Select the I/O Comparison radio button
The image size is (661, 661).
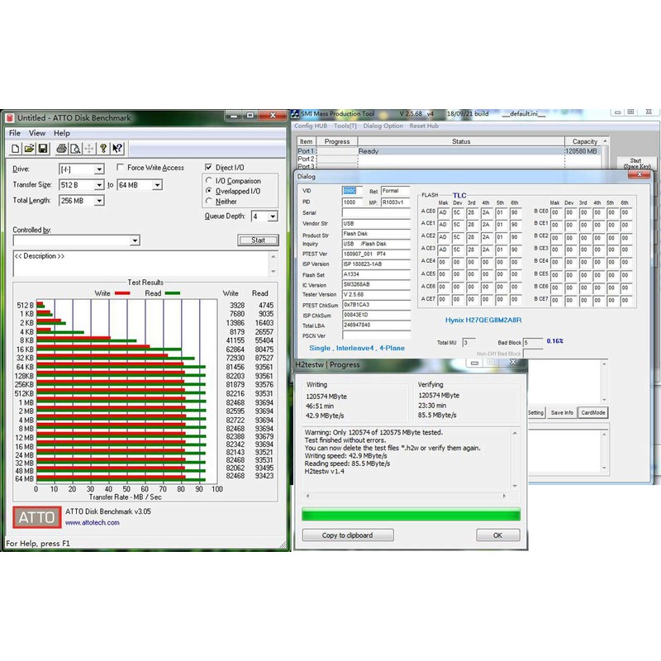pos(208,181)
